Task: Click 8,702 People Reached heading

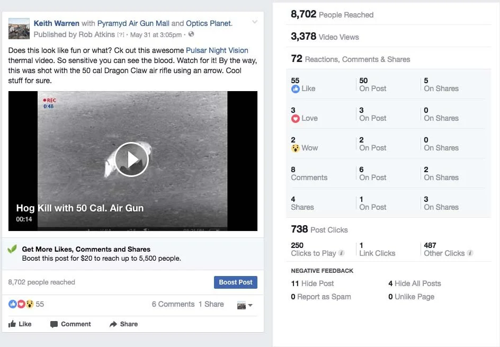Action: point(332,14)
